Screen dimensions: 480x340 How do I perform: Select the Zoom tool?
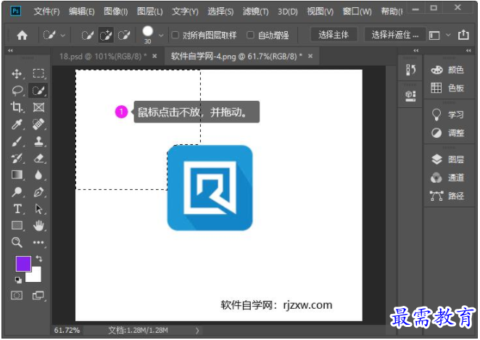17,242
